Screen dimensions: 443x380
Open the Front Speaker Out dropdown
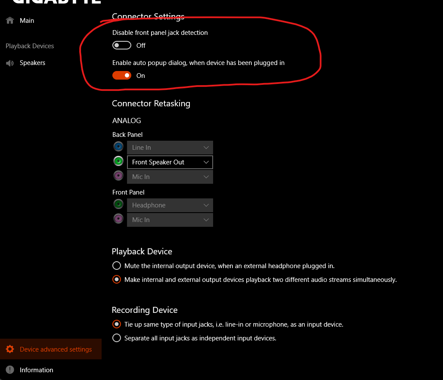point(170,162)
